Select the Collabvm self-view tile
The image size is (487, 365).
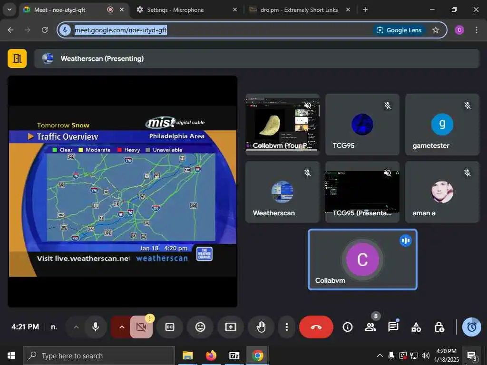[x=362, y=259]
